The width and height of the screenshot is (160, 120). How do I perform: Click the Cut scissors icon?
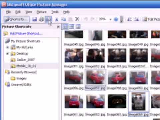[57, 20]
